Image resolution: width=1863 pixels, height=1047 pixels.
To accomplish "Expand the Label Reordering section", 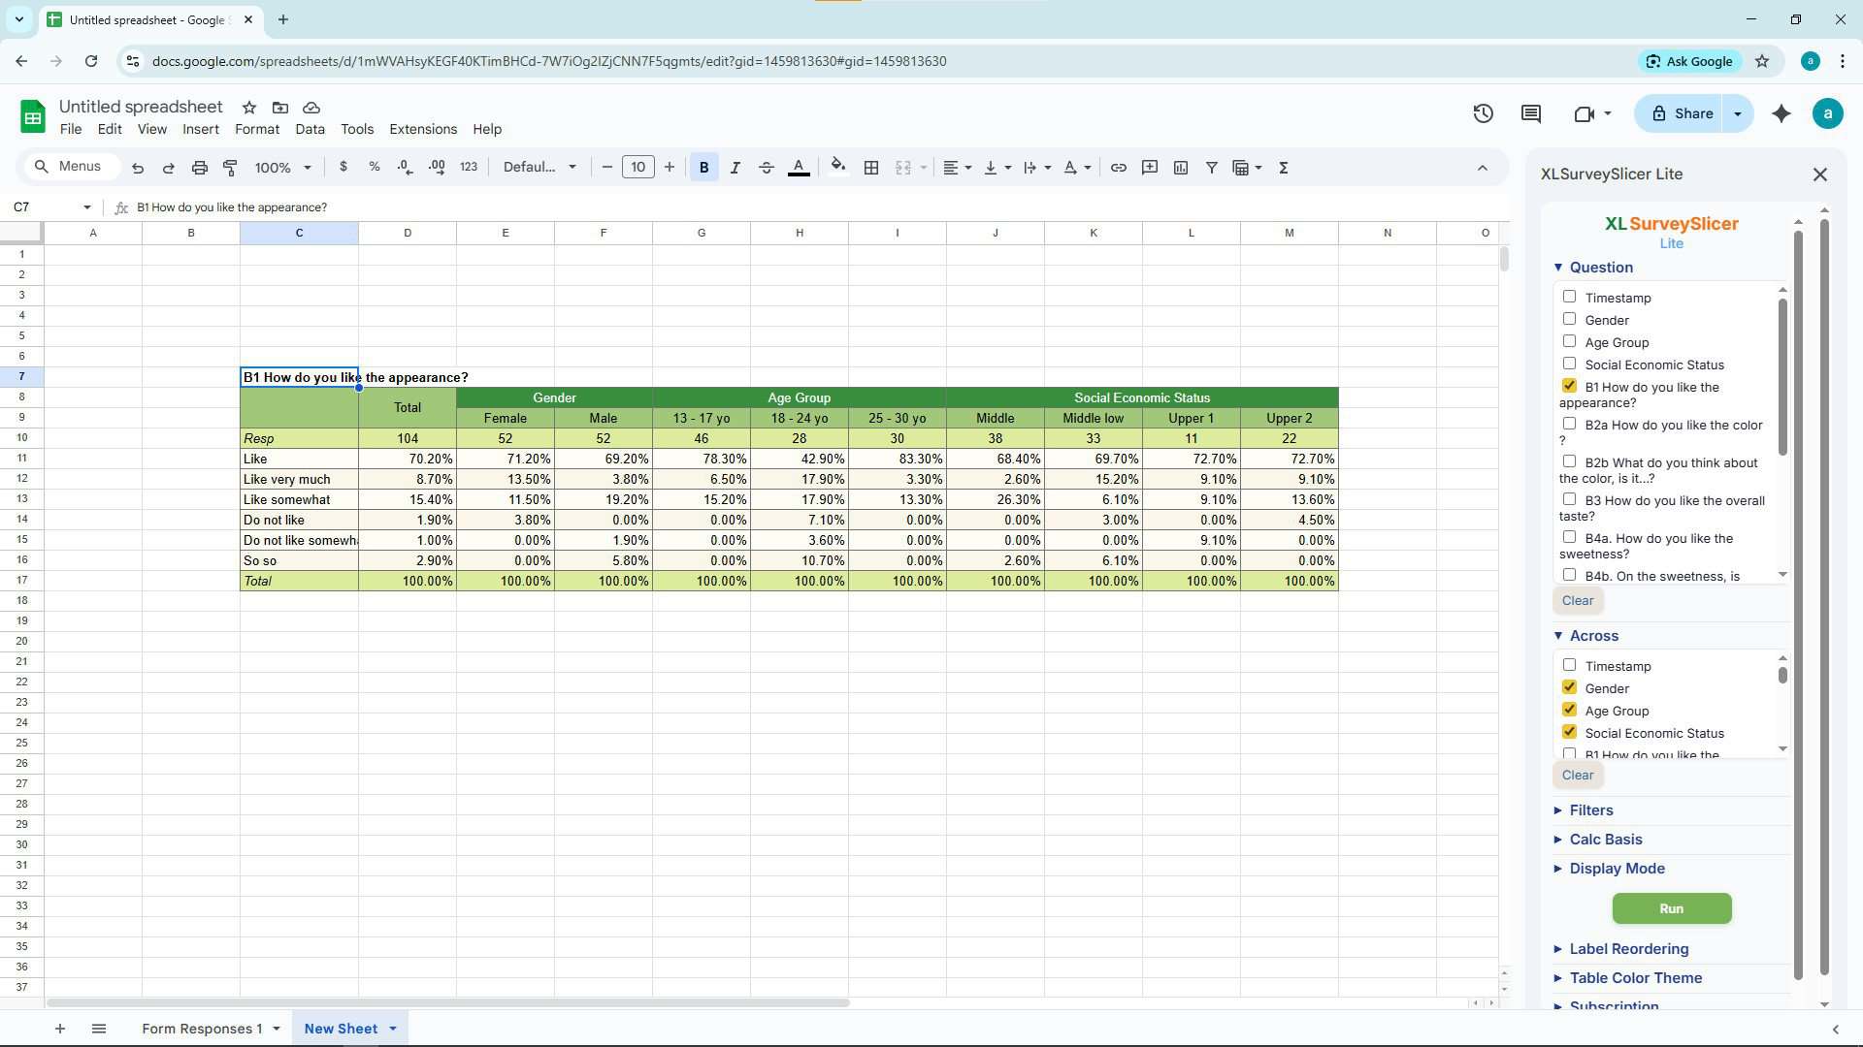I will 1620,949.
